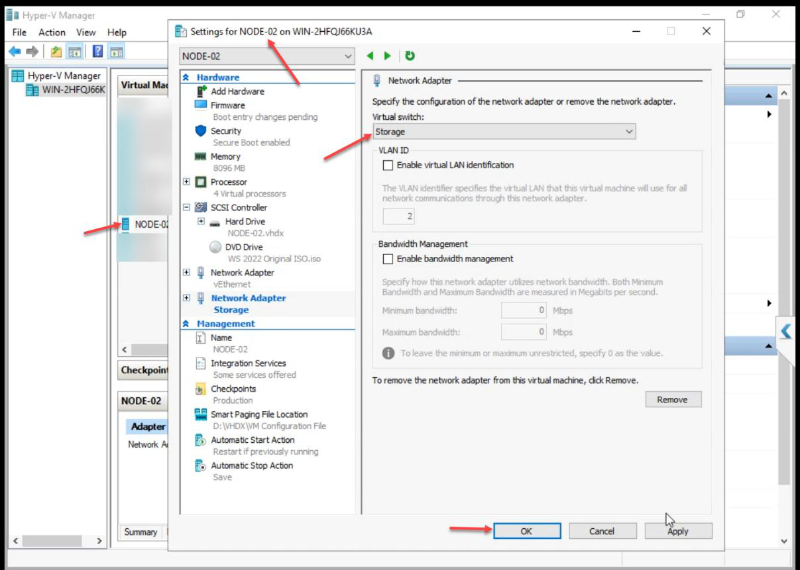Enable virtual LAN identification checkbox
The image size is (800, 570).
(x=388, y=165)
